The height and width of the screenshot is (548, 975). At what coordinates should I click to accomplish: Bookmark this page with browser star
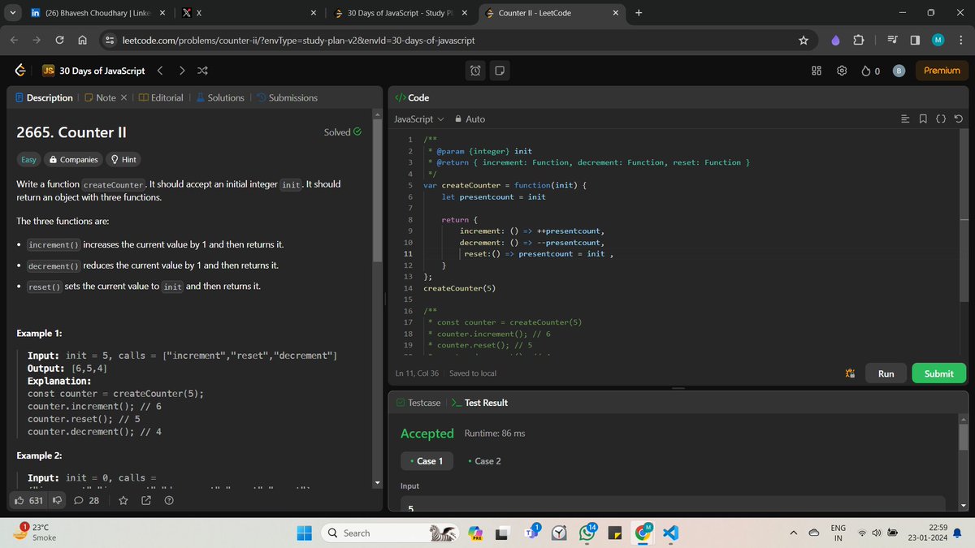(804, 40)
